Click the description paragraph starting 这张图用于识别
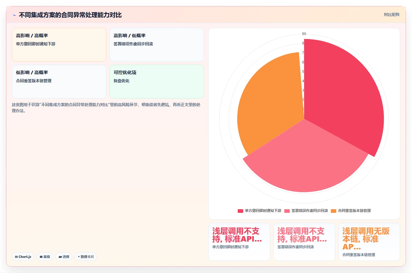This screenshot has width=412, height=273. 106,108
